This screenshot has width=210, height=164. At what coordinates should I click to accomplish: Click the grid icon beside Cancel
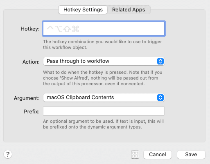135,155
